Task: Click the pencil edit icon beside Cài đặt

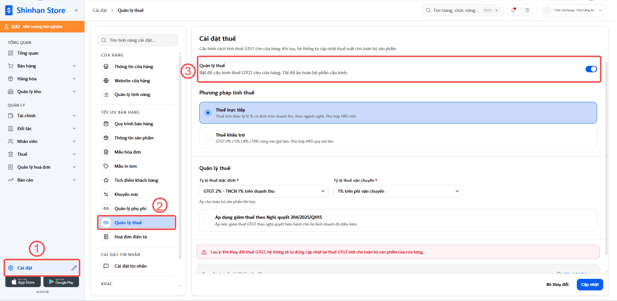Action: [74, 268]
